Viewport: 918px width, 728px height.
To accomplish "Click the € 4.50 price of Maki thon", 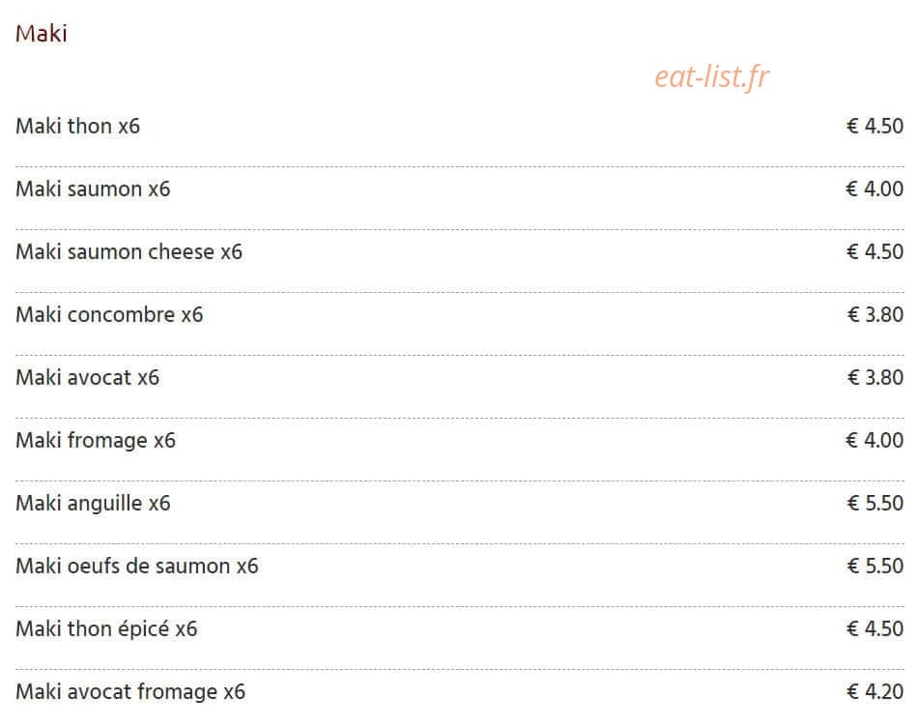I will click(875, 126).
